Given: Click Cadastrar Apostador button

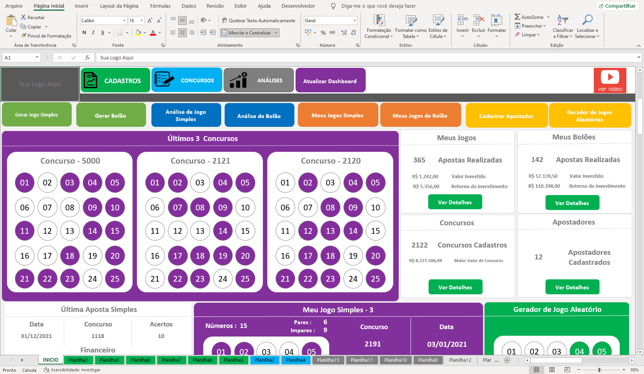Looking at the screenshot, I should [506, 116].
